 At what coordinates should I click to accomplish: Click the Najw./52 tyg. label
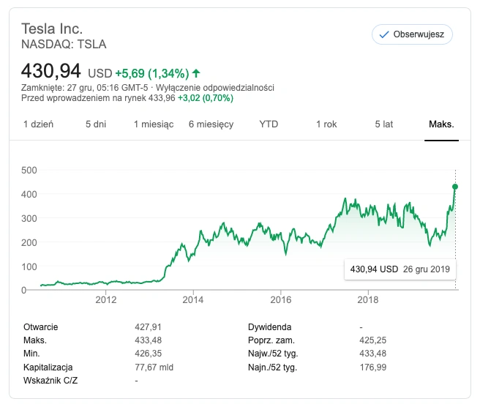pyautogui.click(x=273, y=354)
